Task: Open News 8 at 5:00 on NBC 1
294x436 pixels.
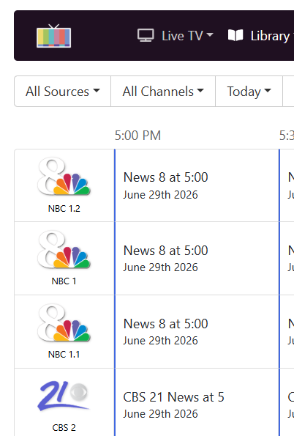Action: coord(197,259)
